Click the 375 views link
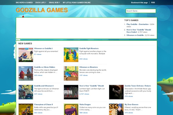 point(129,113)
